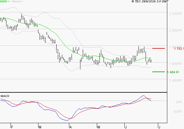This screenshot has height=129, width=184.
Task: Click the red 1 763 resistance value
Action: coord(179,49)
